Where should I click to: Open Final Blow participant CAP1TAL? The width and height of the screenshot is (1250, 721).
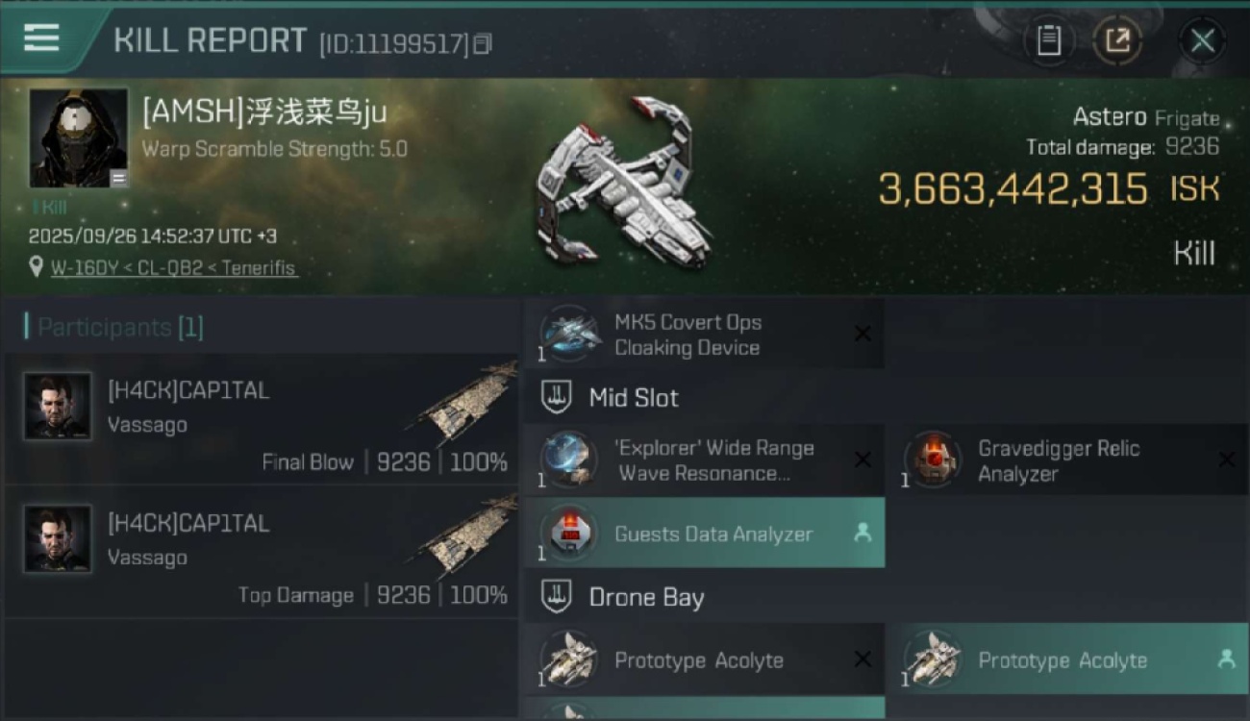click(261, 419)
